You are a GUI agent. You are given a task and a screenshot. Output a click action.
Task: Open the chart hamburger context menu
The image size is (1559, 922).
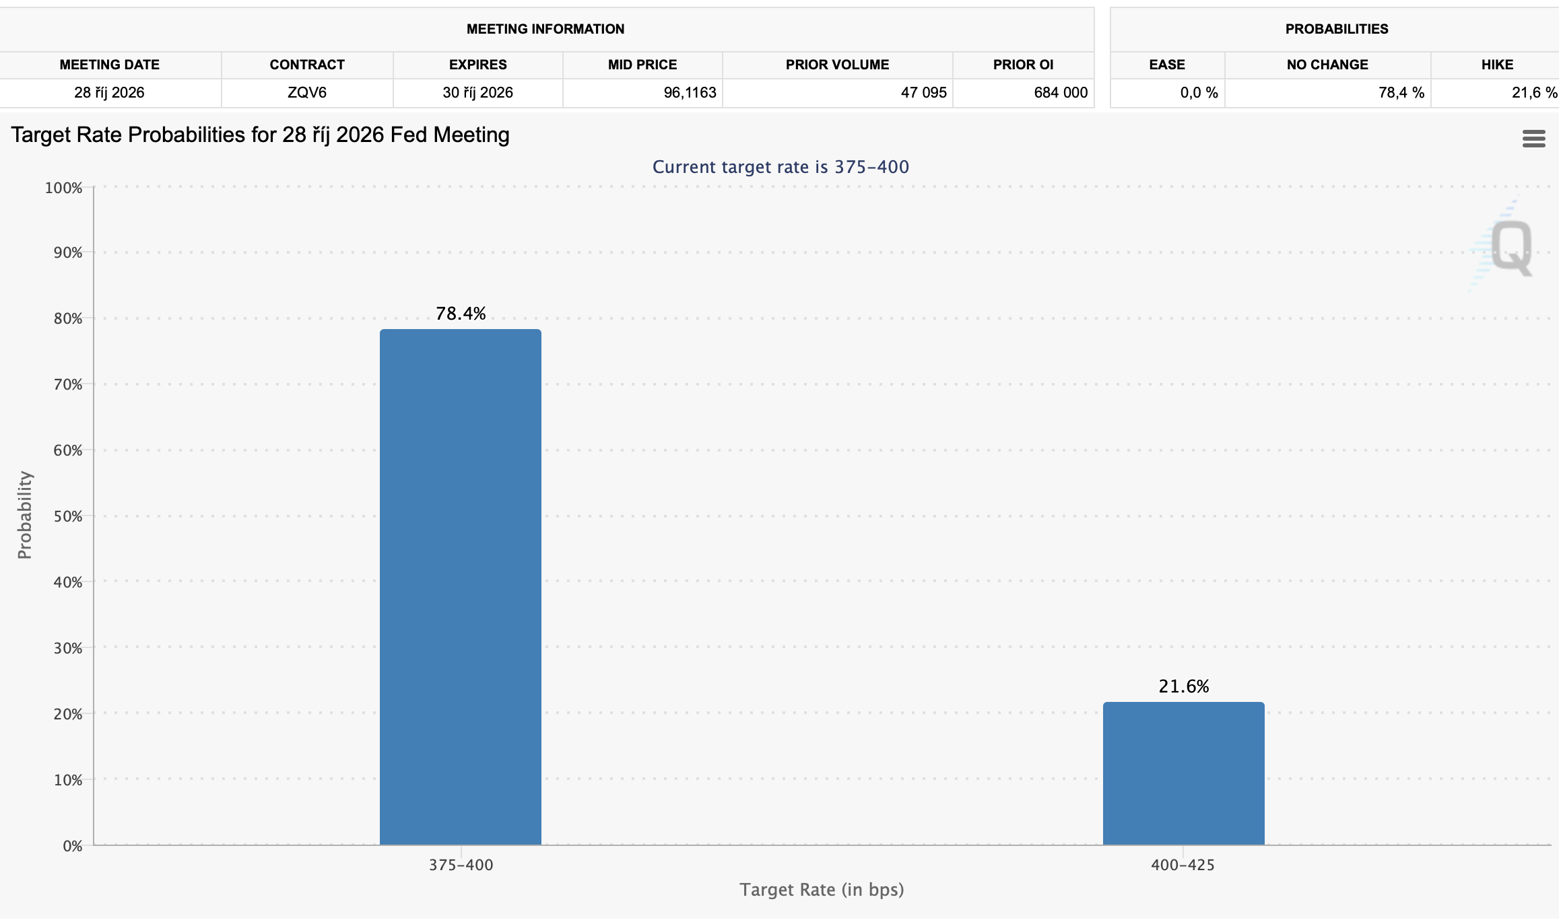tap(1533, 139)
